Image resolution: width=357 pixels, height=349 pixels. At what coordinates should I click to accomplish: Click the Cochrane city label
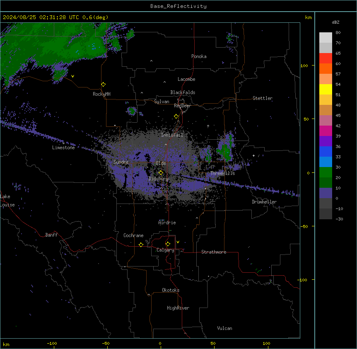click(133, 235)
